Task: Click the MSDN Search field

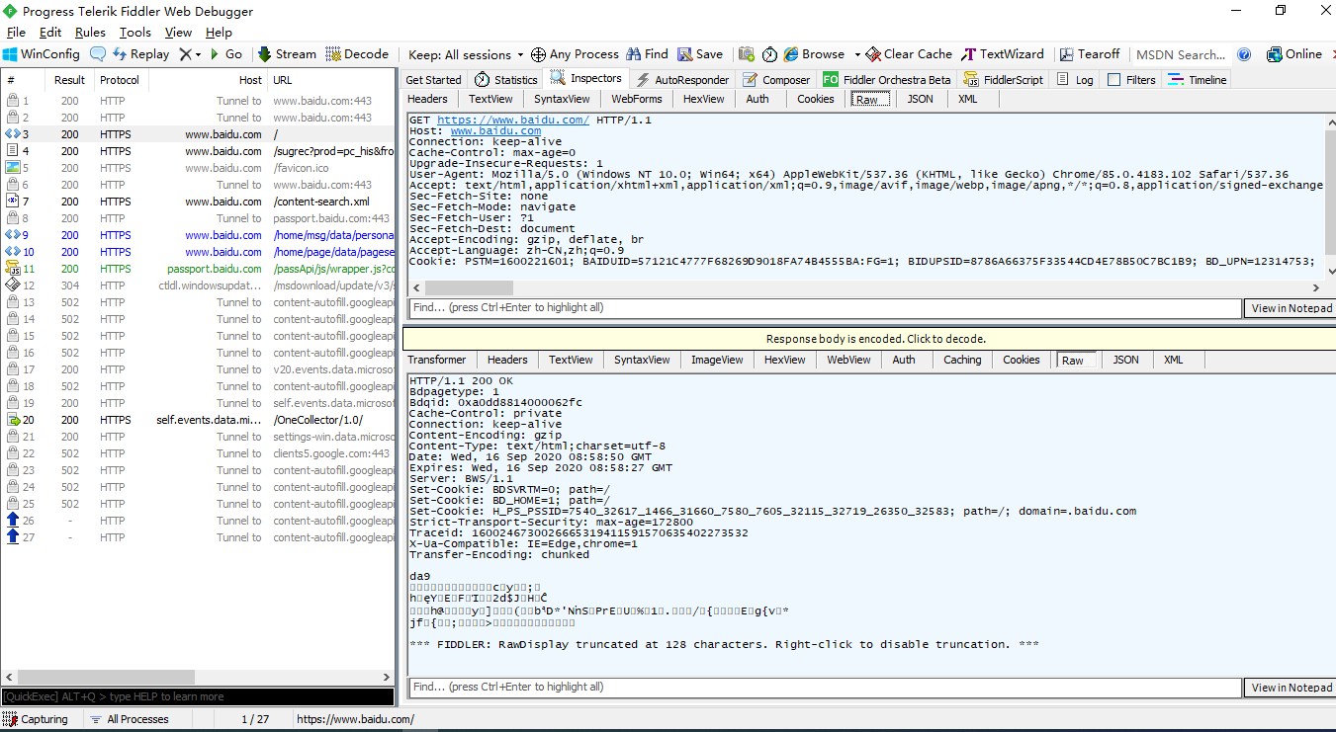Action: 1181,54
